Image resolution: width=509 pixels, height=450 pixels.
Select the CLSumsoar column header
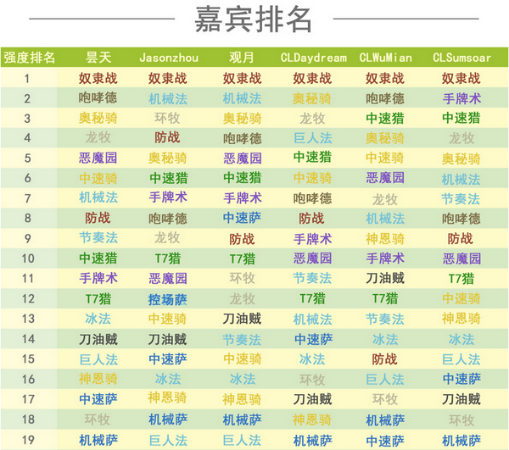(x=461, y=58)
